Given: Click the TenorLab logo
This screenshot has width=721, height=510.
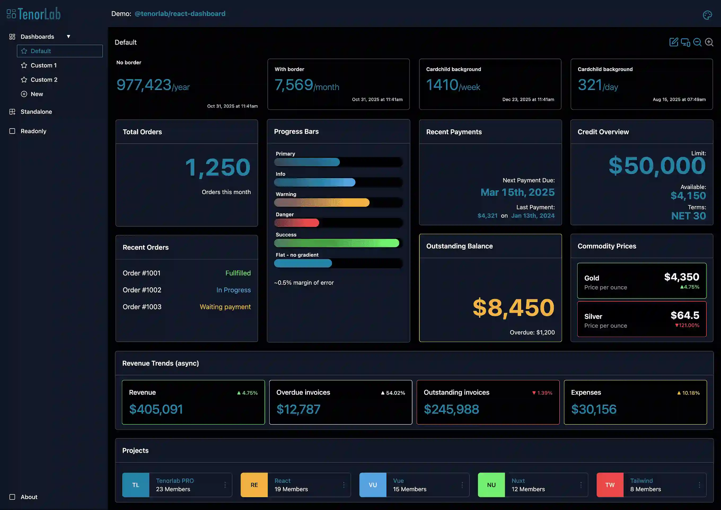Looking at the screenshot, I should [34, 14].
